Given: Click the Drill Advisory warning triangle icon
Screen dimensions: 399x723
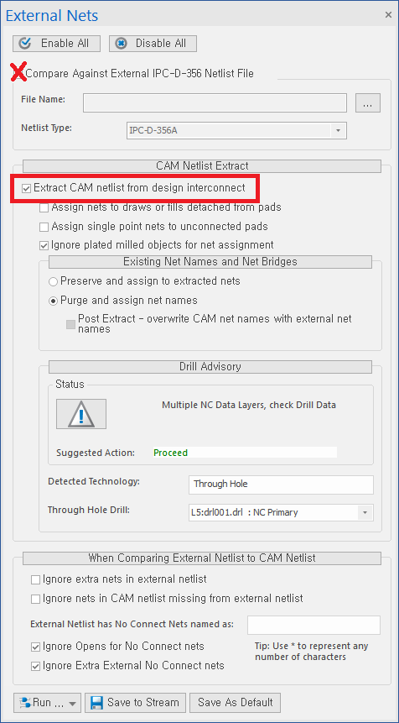Looking at the screenshot, I should pos(81,414).
